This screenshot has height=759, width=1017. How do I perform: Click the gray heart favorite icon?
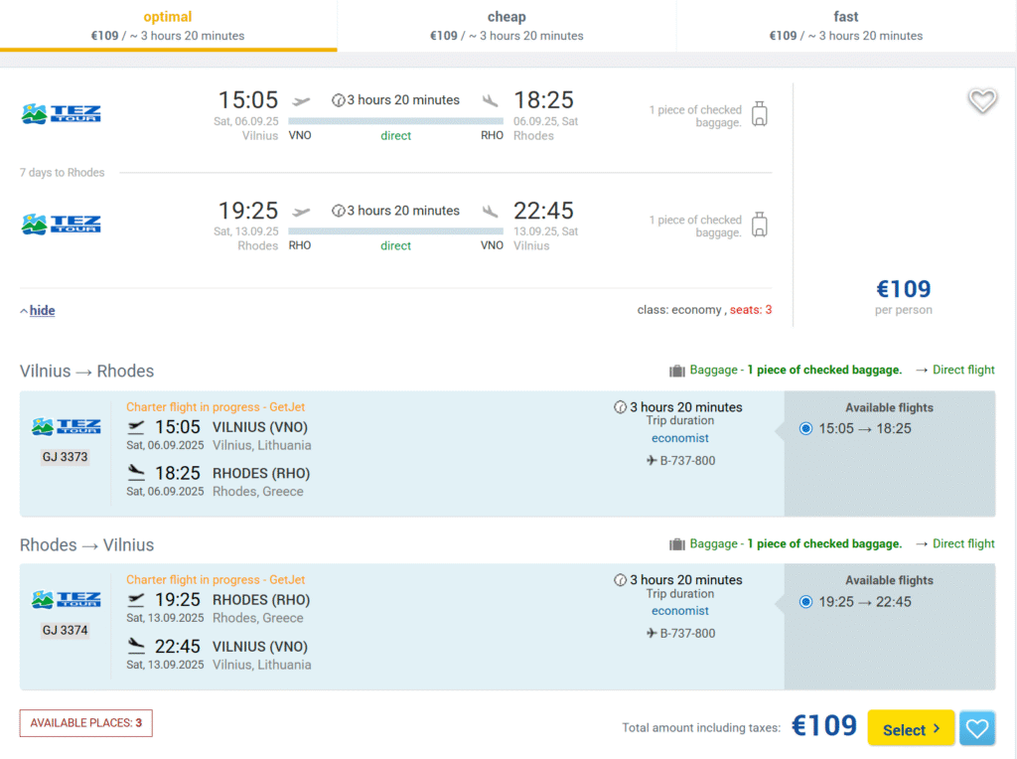coord(981,100)
